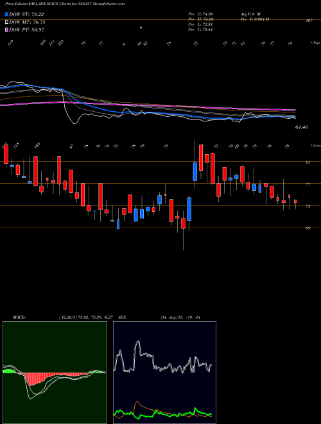This screenshot has width=321, height=424.
Task: Click the 77 price axis label
Action: (x=308, y=184)
